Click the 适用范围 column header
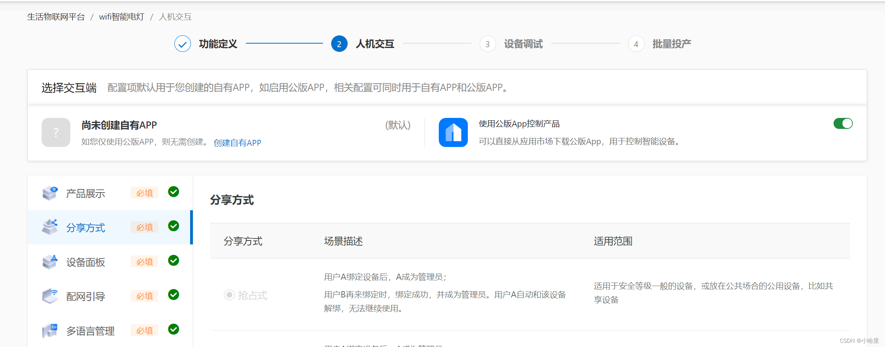Screen dimensions: 885x347 tap(613, 241)
